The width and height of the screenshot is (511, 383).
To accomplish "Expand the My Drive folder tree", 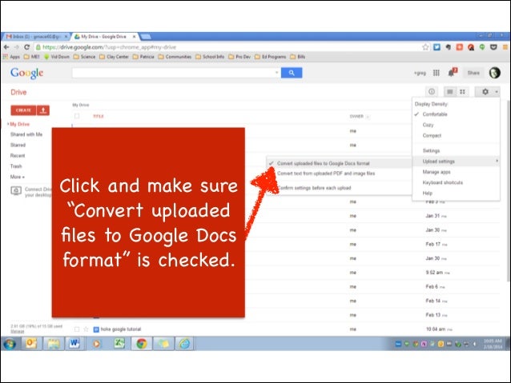I will coord(8,124).
